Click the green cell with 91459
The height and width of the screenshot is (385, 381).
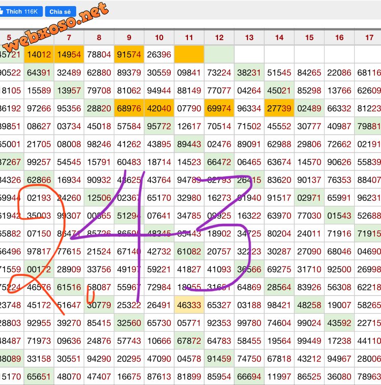(219, 359)
